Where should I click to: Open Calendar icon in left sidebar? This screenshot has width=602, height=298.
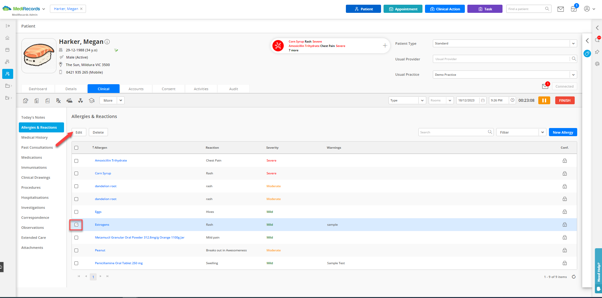(8, 50)
